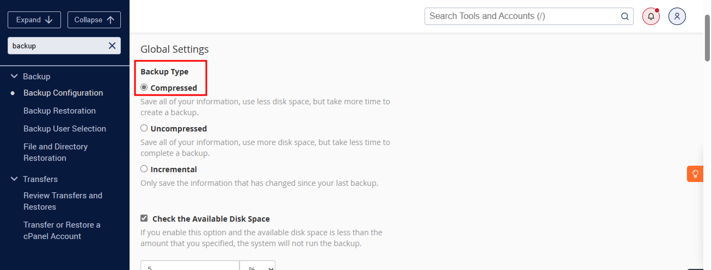Open Review Transfers and Restores
The height and width of the screenshot is (270, 712).
coord(63,201)
